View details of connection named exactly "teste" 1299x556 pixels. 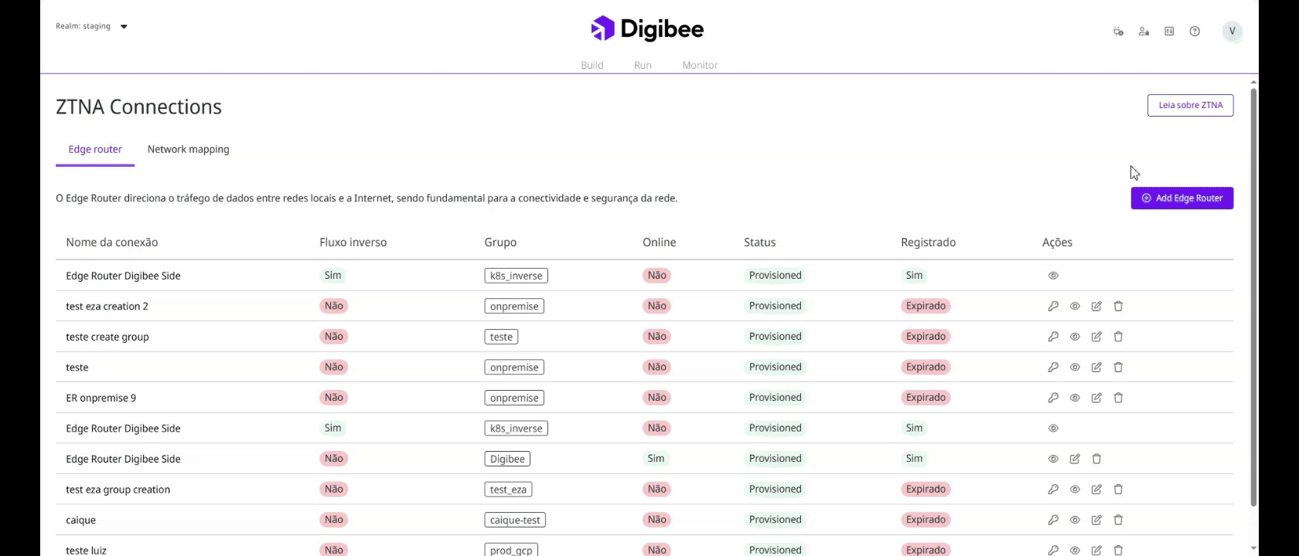coord(1075,368)
